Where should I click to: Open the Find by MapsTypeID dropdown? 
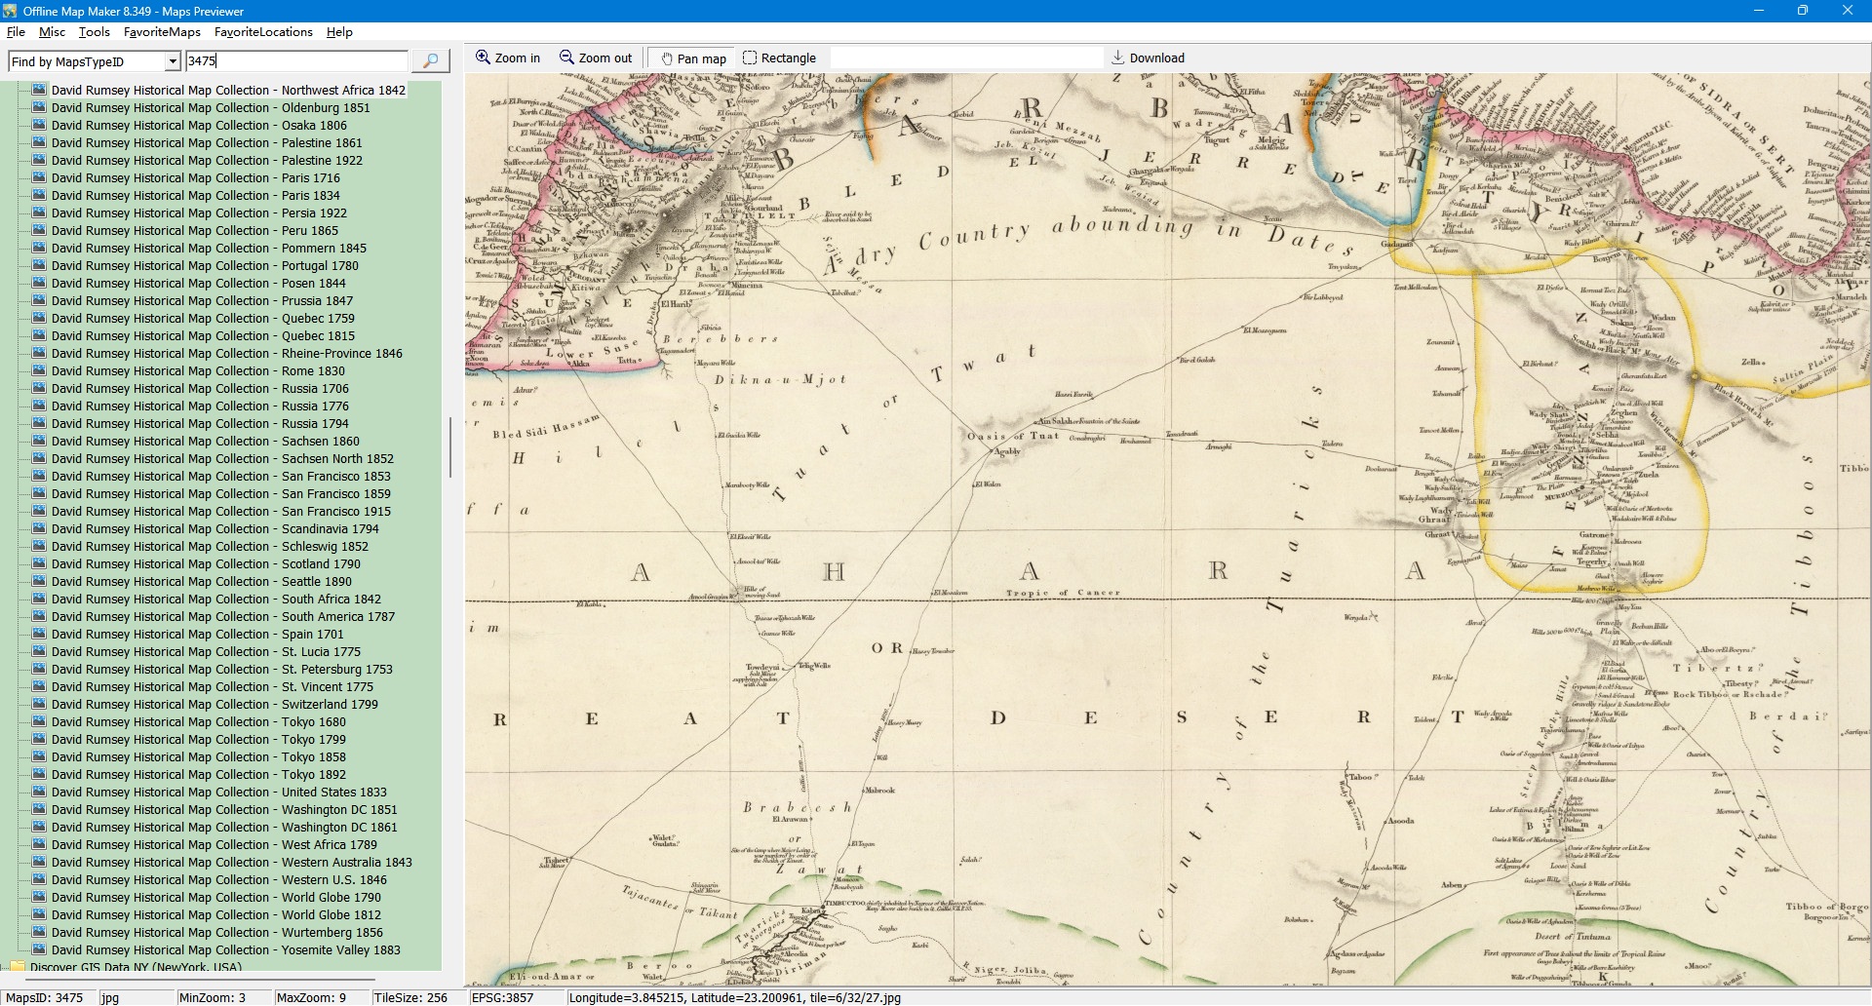173,61
